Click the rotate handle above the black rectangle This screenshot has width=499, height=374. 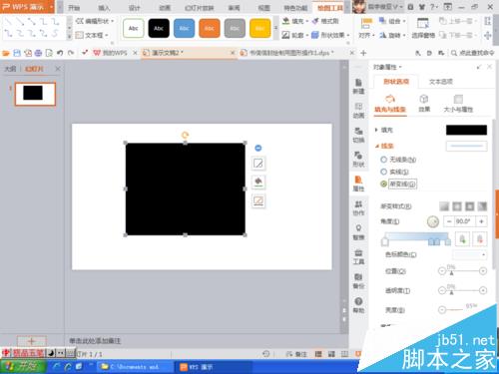pos(185,135)
